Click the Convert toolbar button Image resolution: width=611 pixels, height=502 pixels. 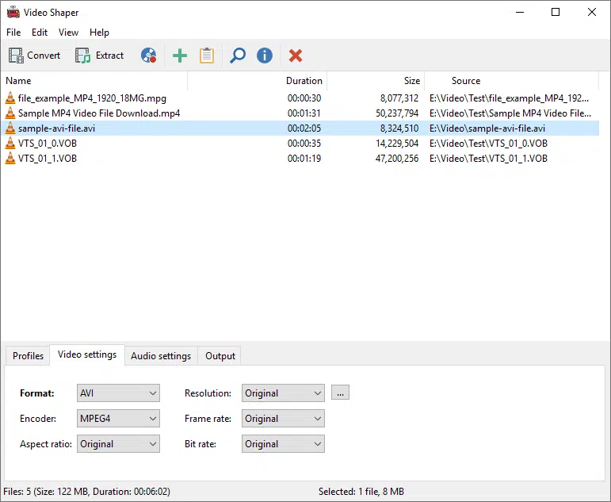coord(34,56)
